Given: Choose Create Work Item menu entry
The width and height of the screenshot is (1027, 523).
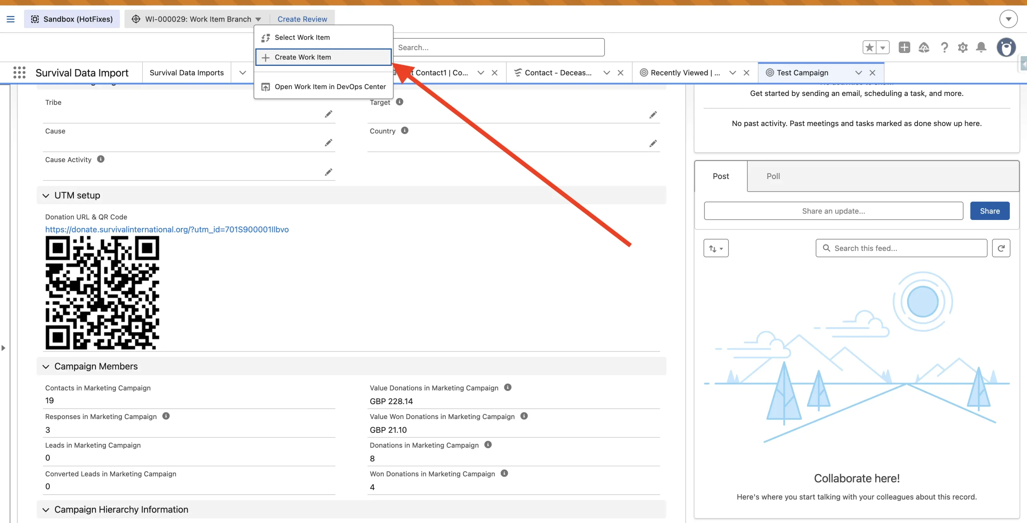Looking at the screenshot, I should coord(323,57).
